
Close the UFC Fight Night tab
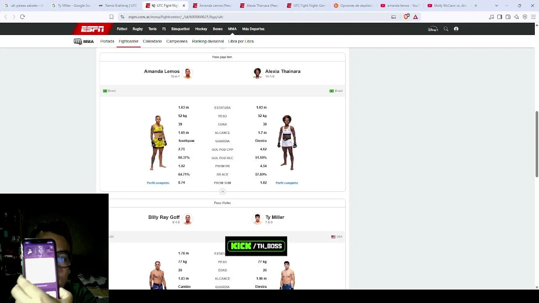[184, 5]
